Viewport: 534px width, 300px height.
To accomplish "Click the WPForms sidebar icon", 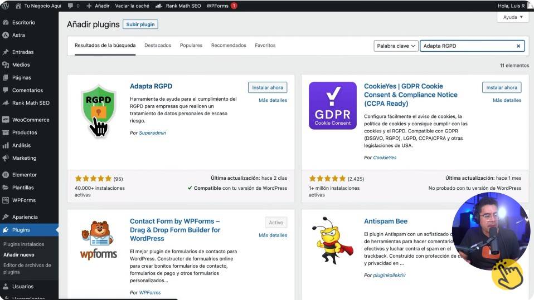I will tap(6, 200).
